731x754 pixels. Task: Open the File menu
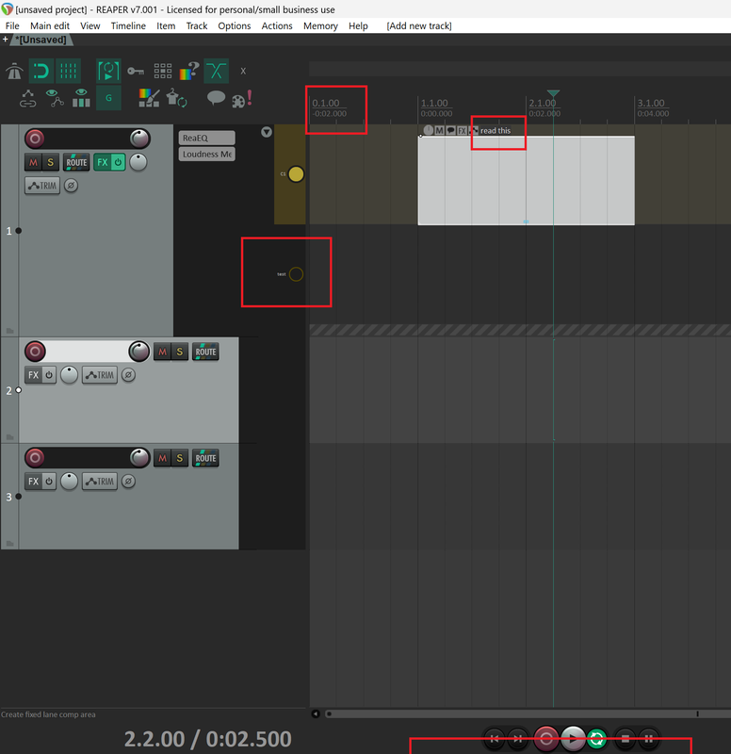click(x=12, y=26)
